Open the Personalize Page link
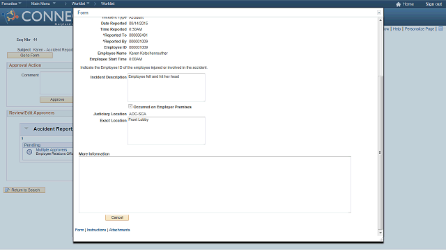Viewport: 446px width, 250px height. tap(420, 29)
